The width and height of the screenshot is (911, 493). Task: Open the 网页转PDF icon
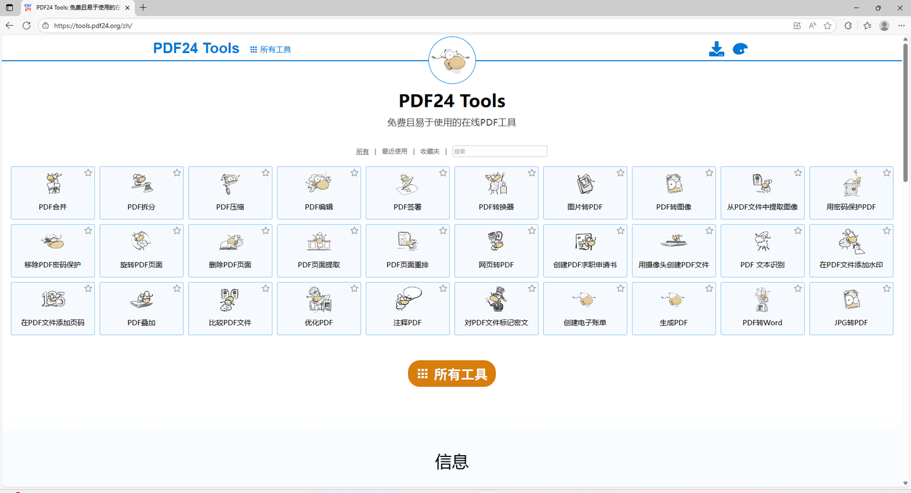coord(496,241)
